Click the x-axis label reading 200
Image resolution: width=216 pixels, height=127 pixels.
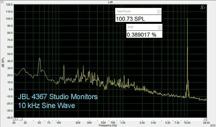point(78,123)
